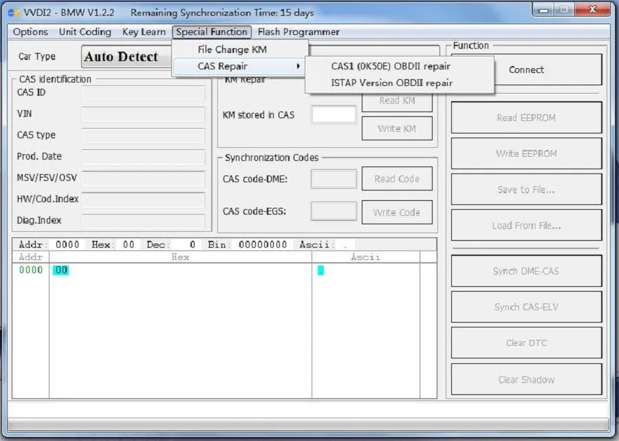The height and width of the screenshot is (441, 619).
Task: Focus the CAS code-EGS field
Action: [x=334, y=211]
